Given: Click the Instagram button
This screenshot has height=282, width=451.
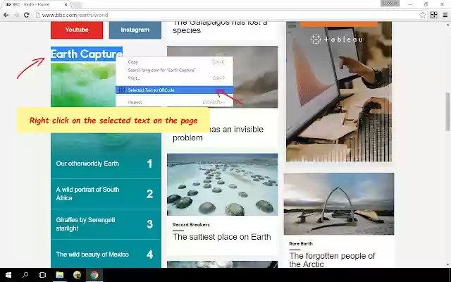Looking at the screenshot, I should 135,30.
